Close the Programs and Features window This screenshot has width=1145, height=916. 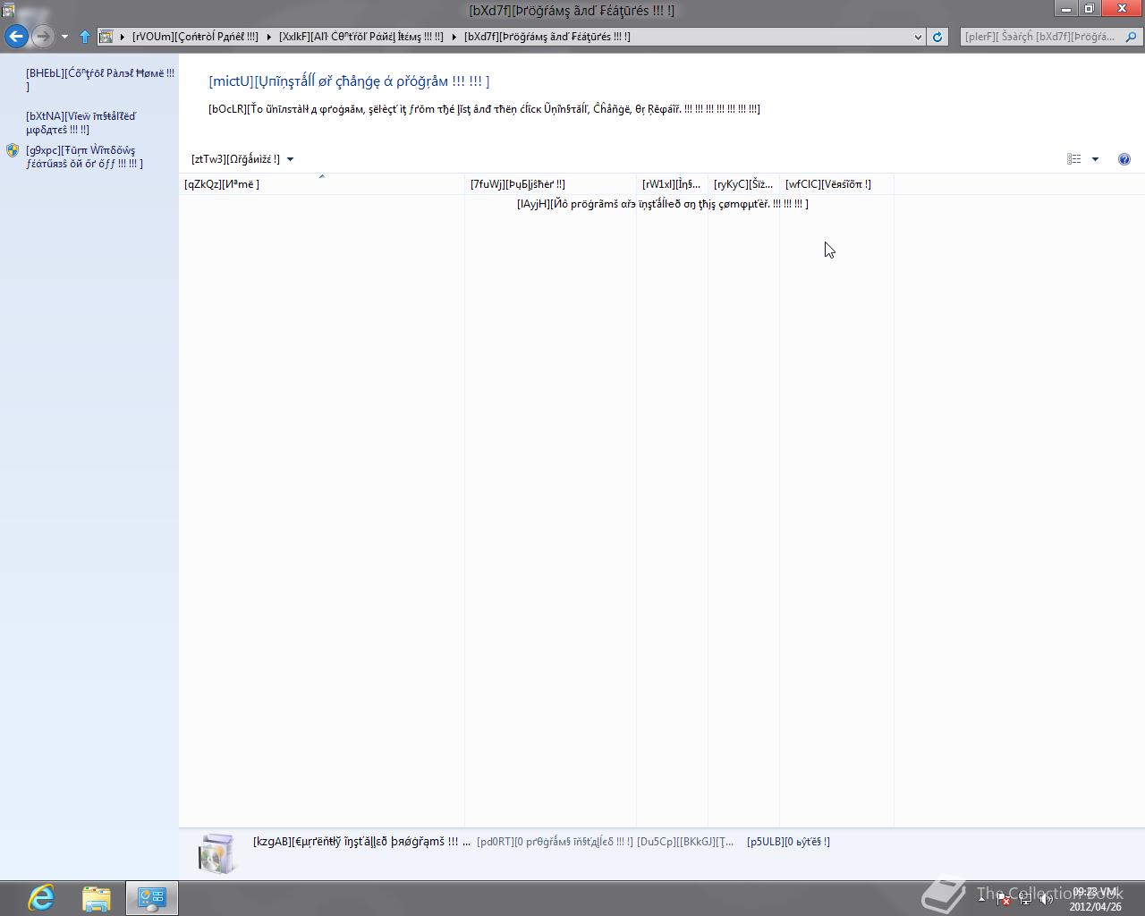pos(1122,9)
